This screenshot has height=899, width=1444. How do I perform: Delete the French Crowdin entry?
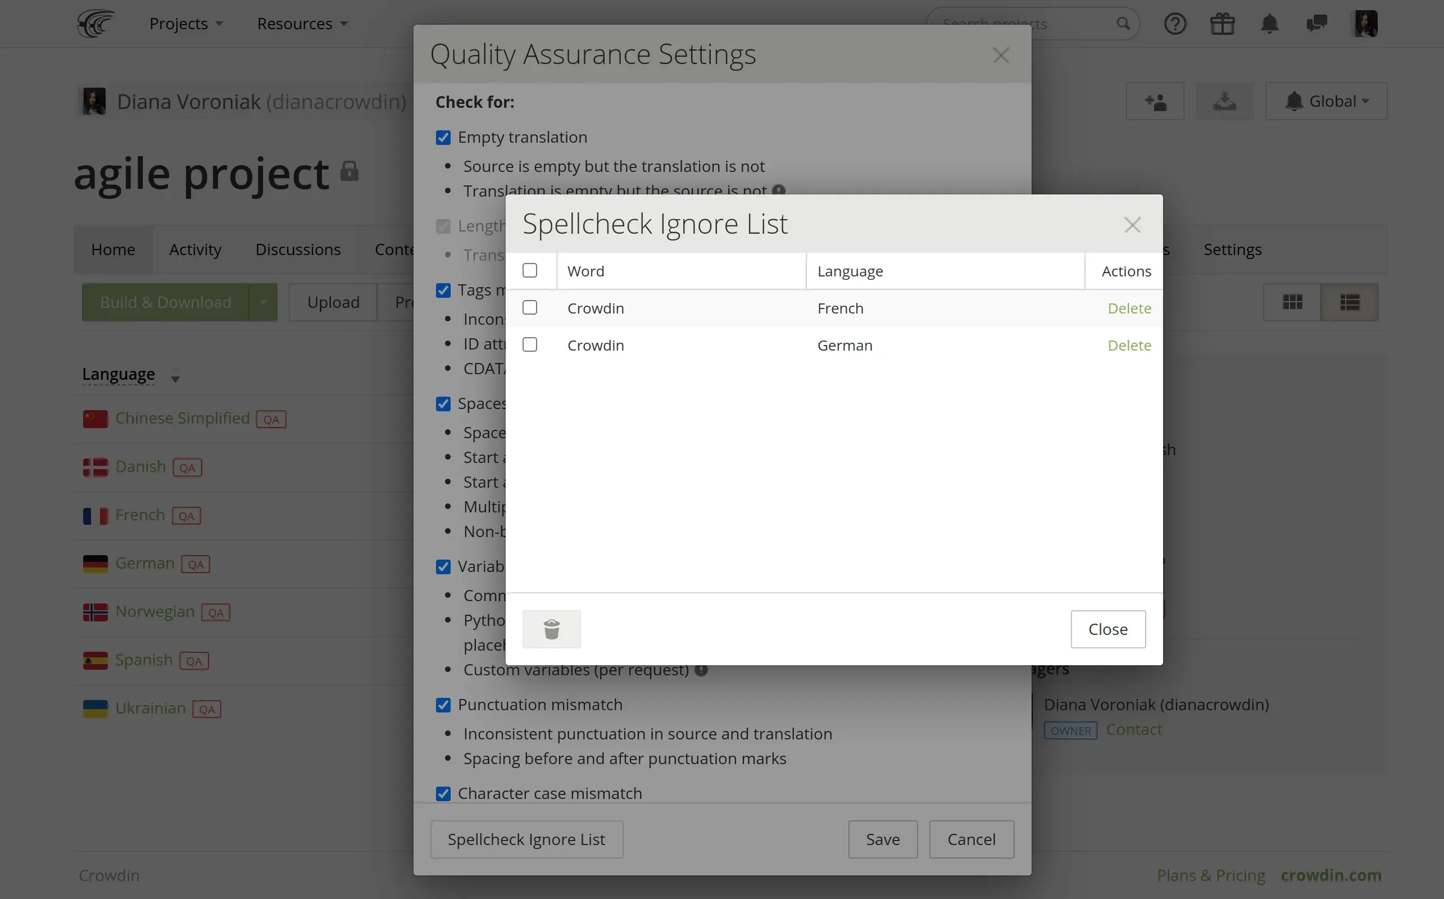tap(1129, 308)
